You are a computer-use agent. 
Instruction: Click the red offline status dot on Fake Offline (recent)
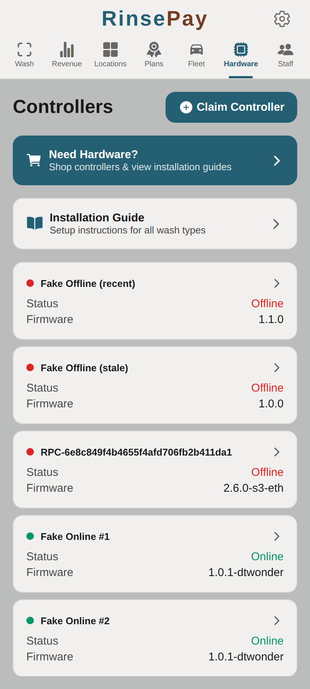click(x=30, y=283)
